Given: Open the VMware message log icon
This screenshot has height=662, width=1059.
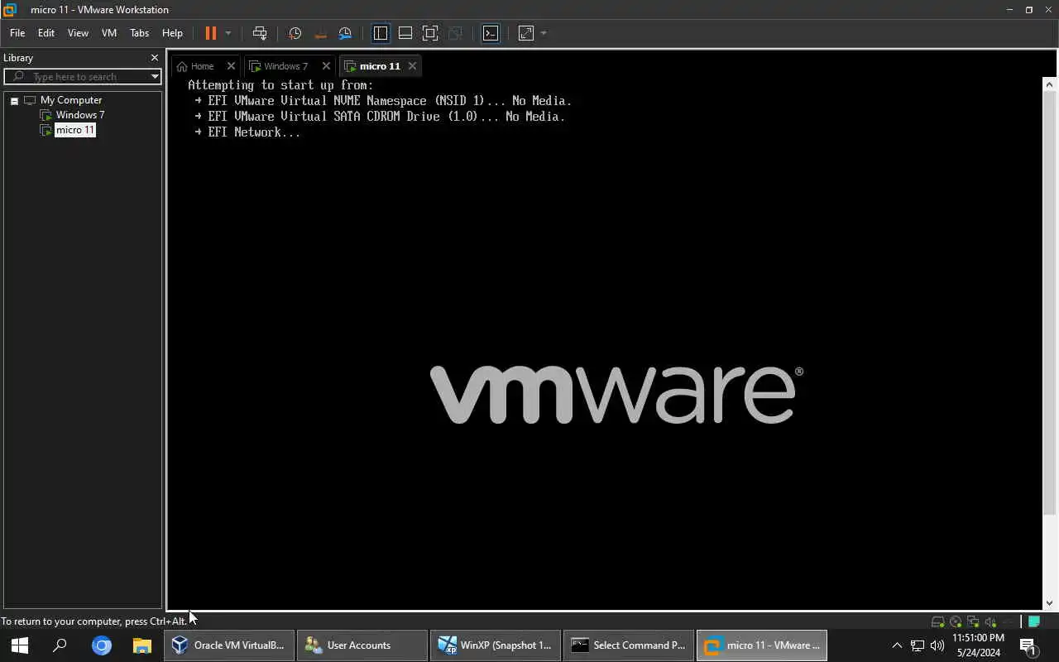Looking at the screenshot, I should pyautogui.click(x=1034, y=621).
